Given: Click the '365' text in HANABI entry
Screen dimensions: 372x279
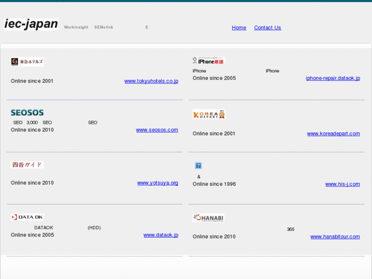Looking at the screenshot, I should coord(291,229).
